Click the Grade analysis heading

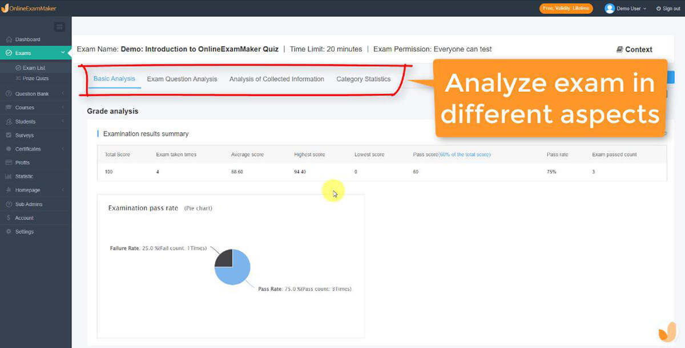(x=112, y=111)
